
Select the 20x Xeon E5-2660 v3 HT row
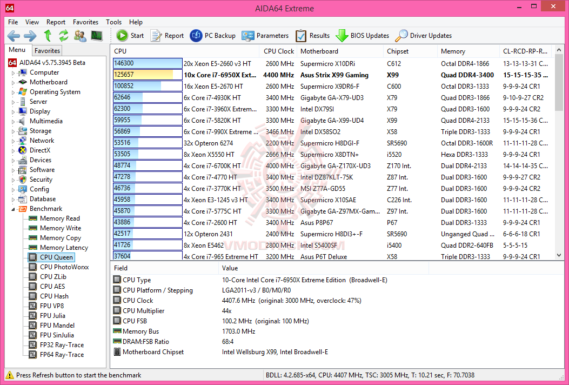(332, 64)
